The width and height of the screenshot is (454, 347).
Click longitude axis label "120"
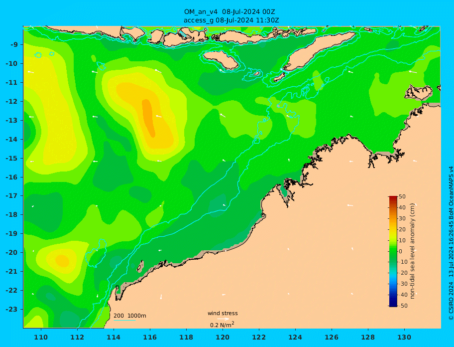(x=223, y=338)
